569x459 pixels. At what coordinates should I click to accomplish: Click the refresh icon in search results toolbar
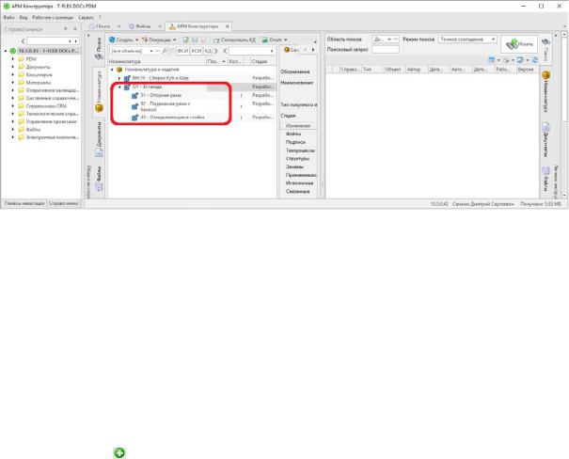pos(535,60)
